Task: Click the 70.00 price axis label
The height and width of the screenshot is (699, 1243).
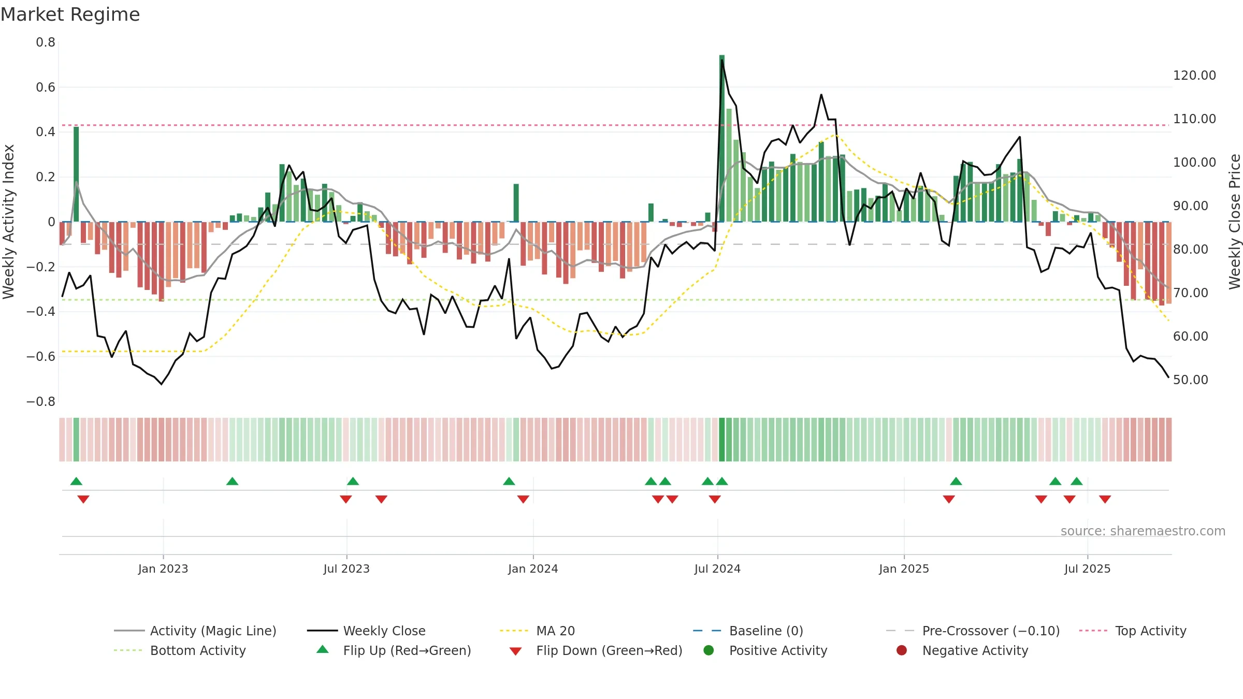Action: point(1191,293)
